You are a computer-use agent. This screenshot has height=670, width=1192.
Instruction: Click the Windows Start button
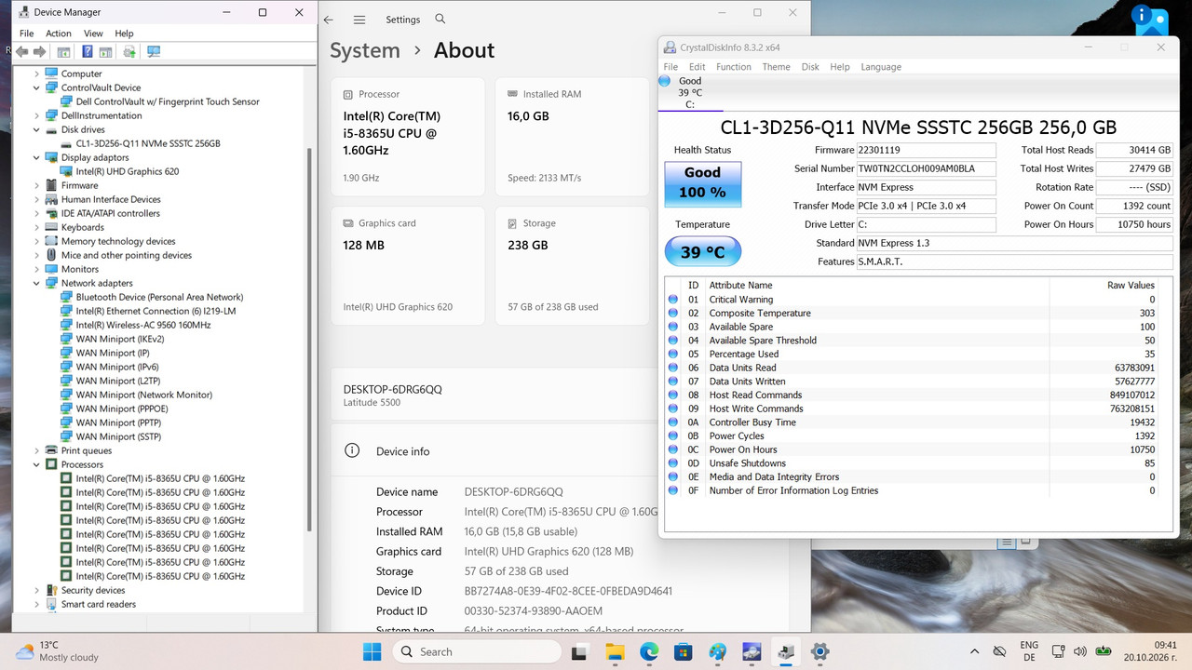[372, 652]
